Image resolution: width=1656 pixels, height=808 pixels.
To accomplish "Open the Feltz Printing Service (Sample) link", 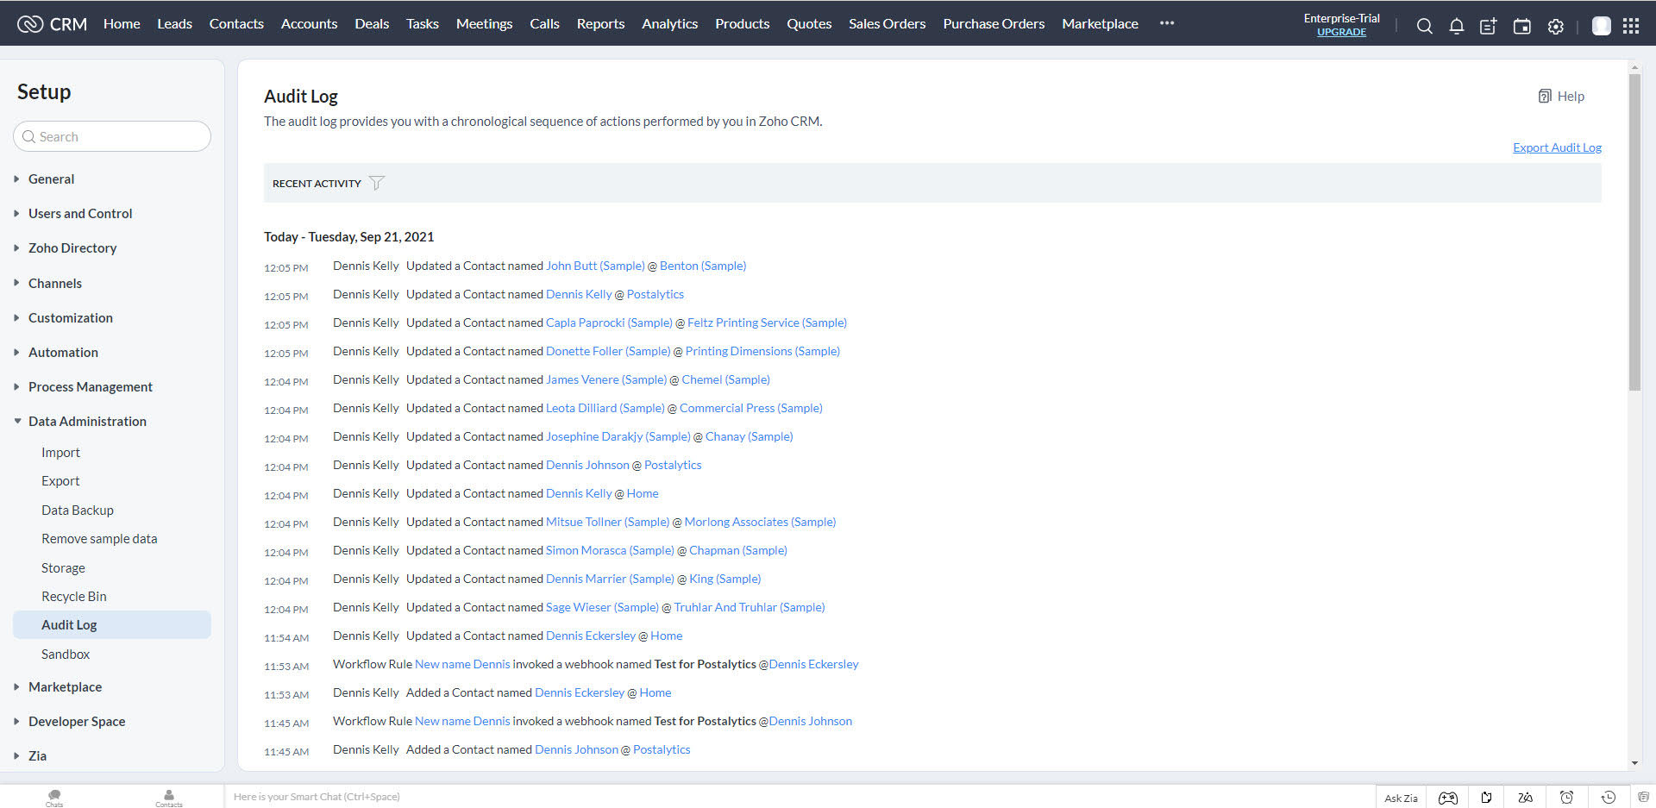I will tap(767, 323).
